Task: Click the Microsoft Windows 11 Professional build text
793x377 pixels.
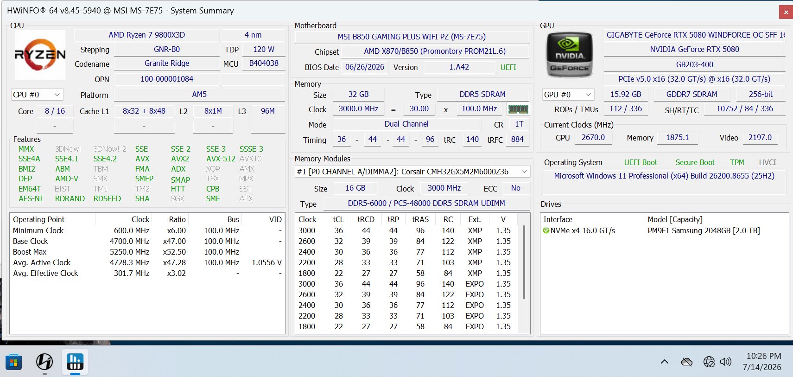Action: pos(664,176)
